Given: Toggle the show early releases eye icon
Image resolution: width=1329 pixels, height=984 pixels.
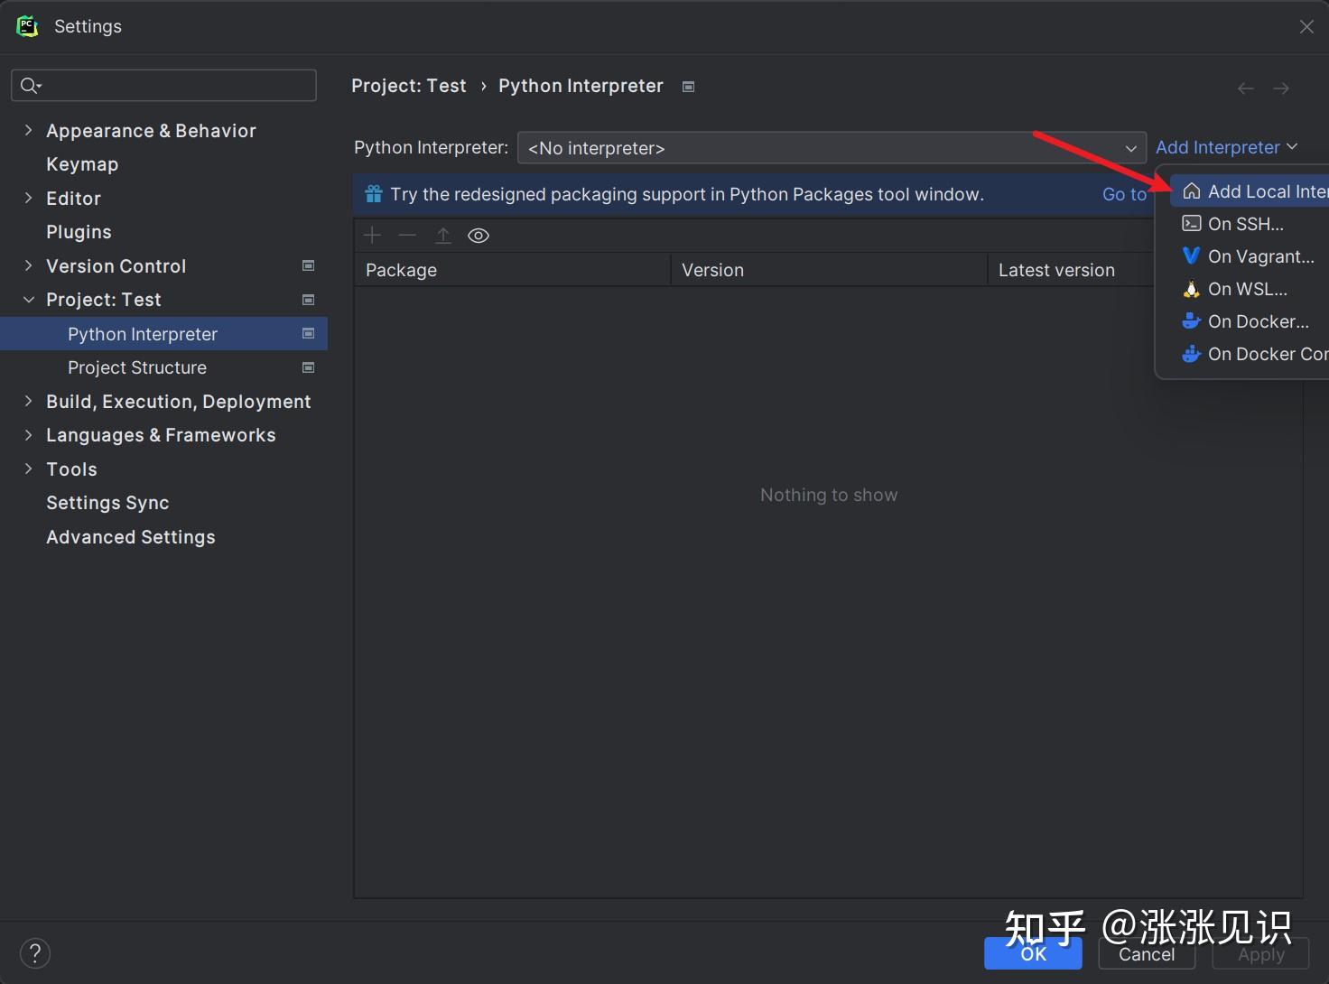Looking at the screenshot, I should [479, 236].
